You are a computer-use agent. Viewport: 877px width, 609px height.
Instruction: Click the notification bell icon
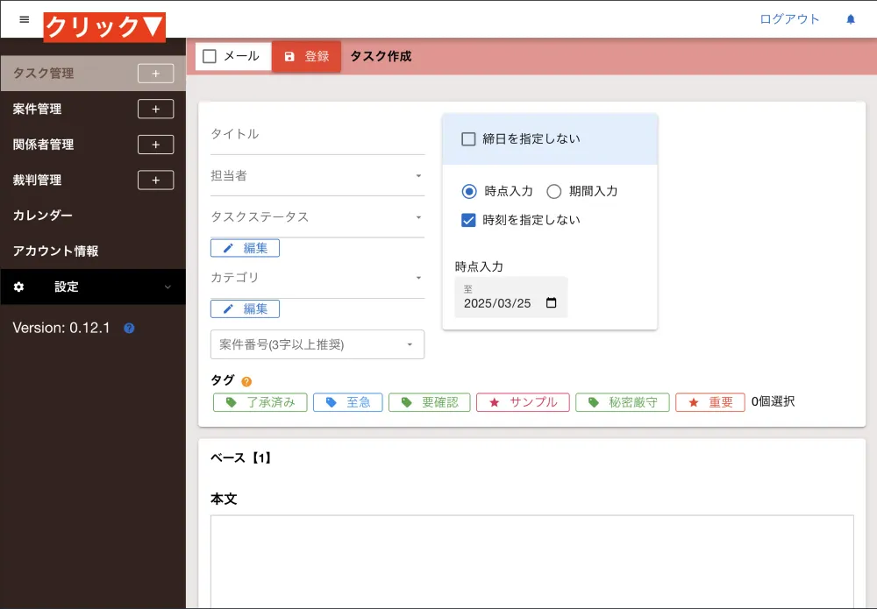[850, 18]
